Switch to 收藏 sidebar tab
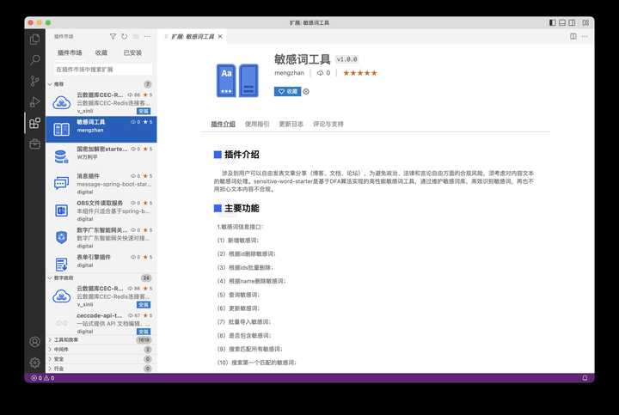Viewport: 619px width, 415px height. click(101, 52)
